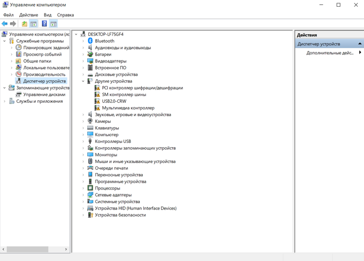Image resolution: width=364 pixels, height=261 pixels.
Task: Click the Back arrow toolbar icon
Action: coord(5,24)
